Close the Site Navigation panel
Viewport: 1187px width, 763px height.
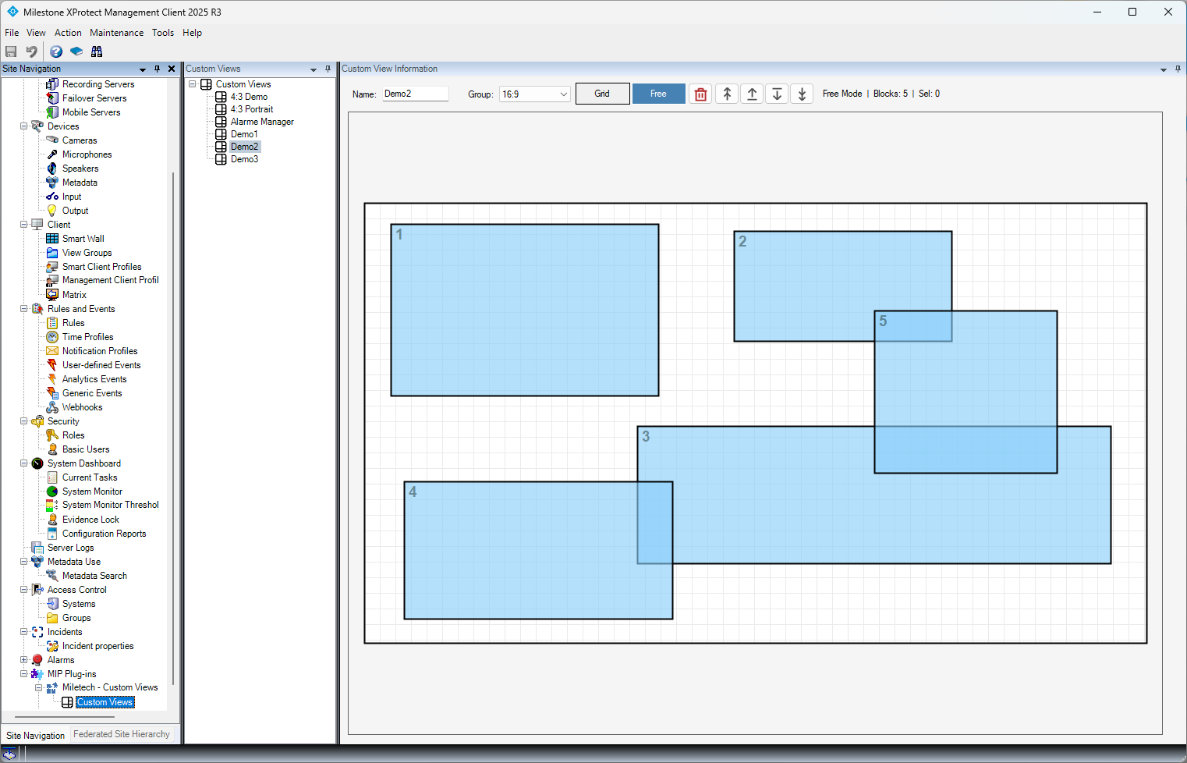click(x=172, y=69)
